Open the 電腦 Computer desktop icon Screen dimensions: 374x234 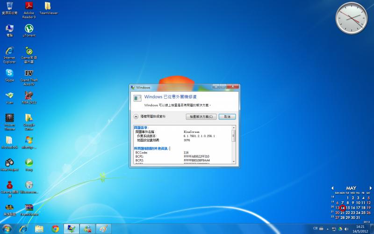(9, 30)
